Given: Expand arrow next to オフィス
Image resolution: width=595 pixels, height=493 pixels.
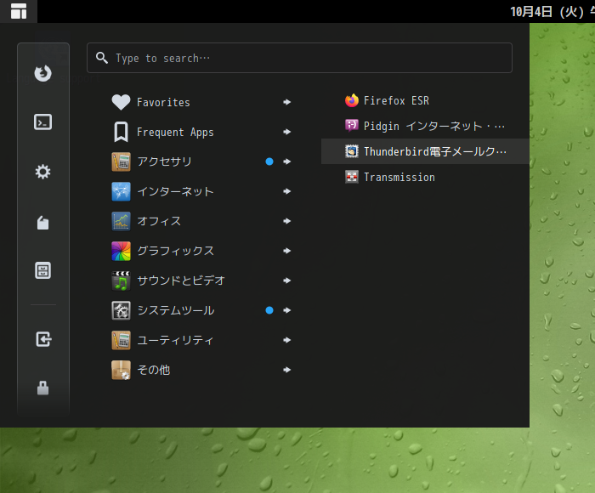Looking at the screenshot, I should click(287, 221).
